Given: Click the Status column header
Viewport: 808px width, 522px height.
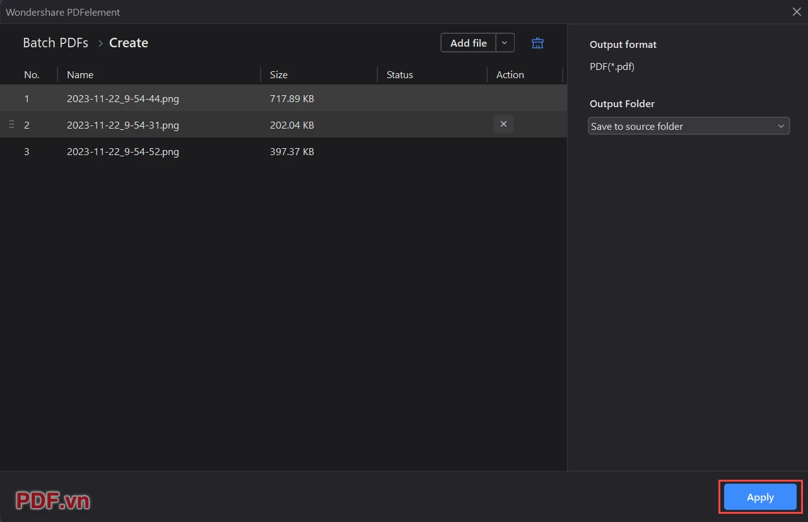Looking at the screenshot, I should point(400,74).
